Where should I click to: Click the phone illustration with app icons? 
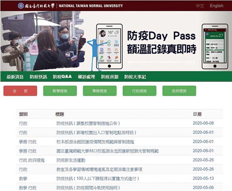[x=110, y=46]
